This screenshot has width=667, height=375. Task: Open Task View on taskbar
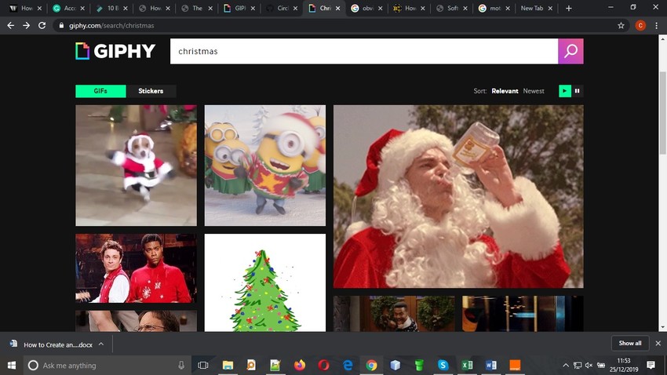click(x=203, y=366)
